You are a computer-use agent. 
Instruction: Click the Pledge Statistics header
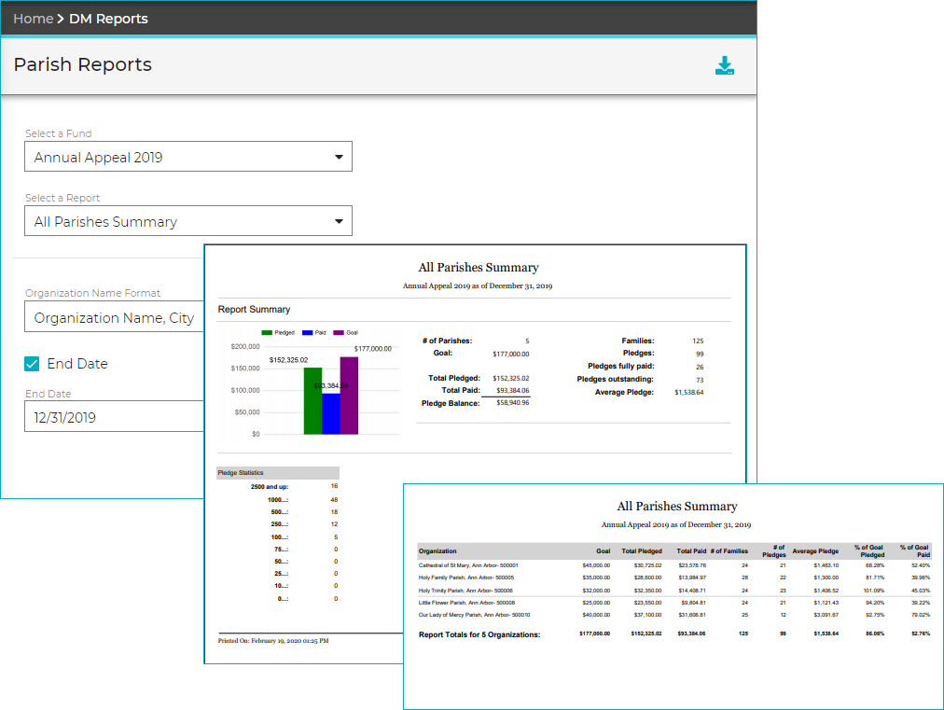click(278, 473)
